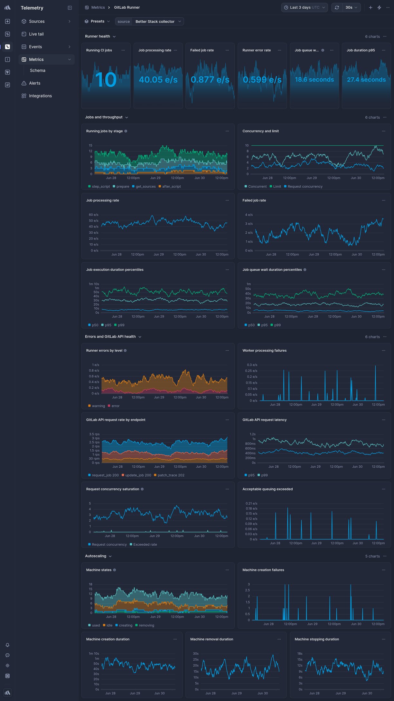Click the Events code icon
The width and height of the screenshot is (394, 701).
pyautogui.click(x=24, y=47)
